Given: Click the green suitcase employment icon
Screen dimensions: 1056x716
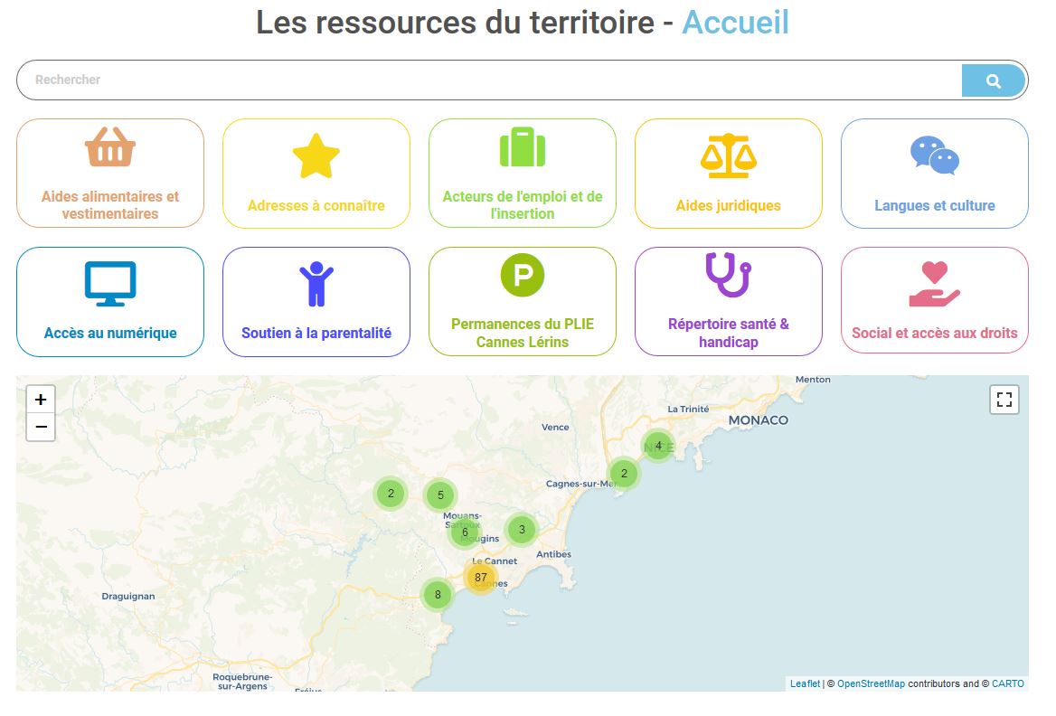Looking at the screenshot, I should [523, 147].
